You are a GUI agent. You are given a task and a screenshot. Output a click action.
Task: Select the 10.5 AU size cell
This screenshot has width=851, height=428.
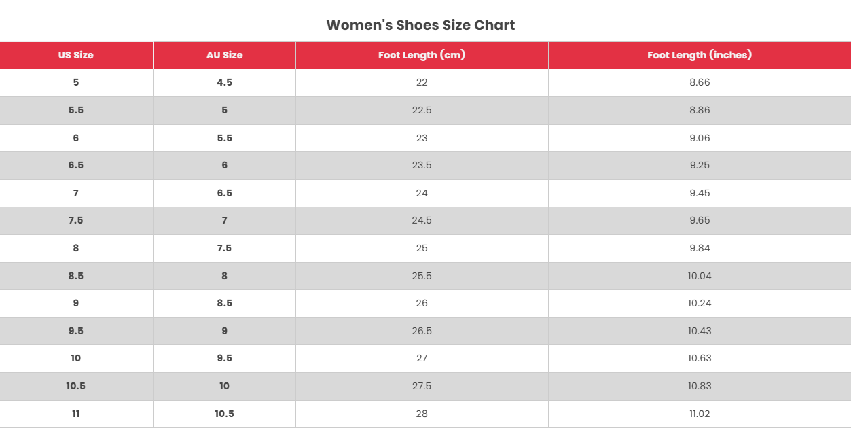coord(224,414)
